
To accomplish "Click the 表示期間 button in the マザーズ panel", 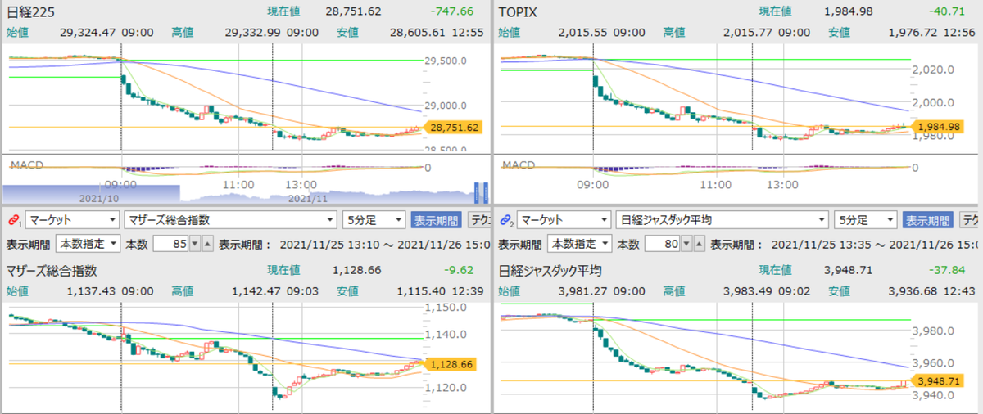I will pos(436,220).
